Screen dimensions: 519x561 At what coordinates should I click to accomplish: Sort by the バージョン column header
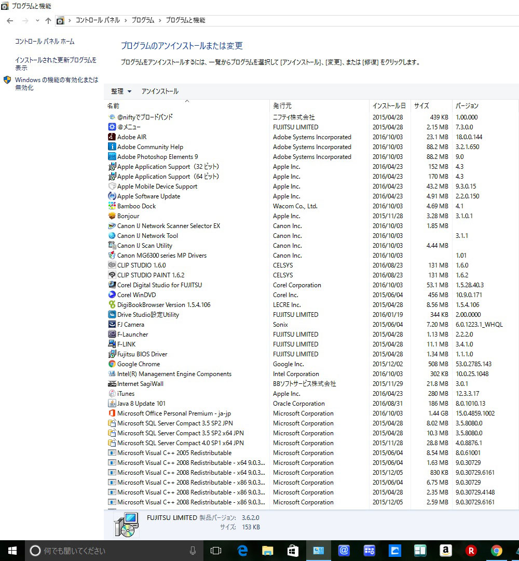[485, 105]
